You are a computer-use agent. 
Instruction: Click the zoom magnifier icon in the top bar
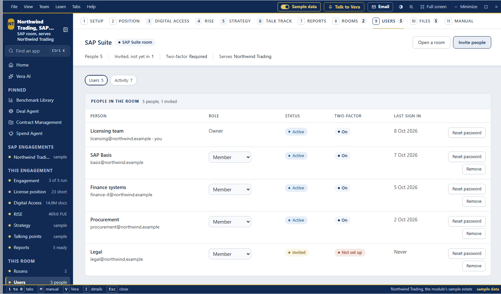[x=411, y=7]
